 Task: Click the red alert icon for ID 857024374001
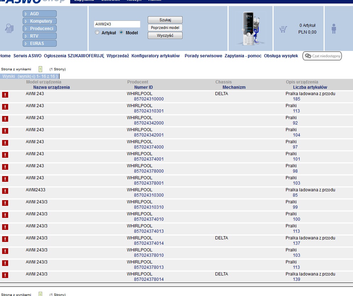(x=5, y=155)
